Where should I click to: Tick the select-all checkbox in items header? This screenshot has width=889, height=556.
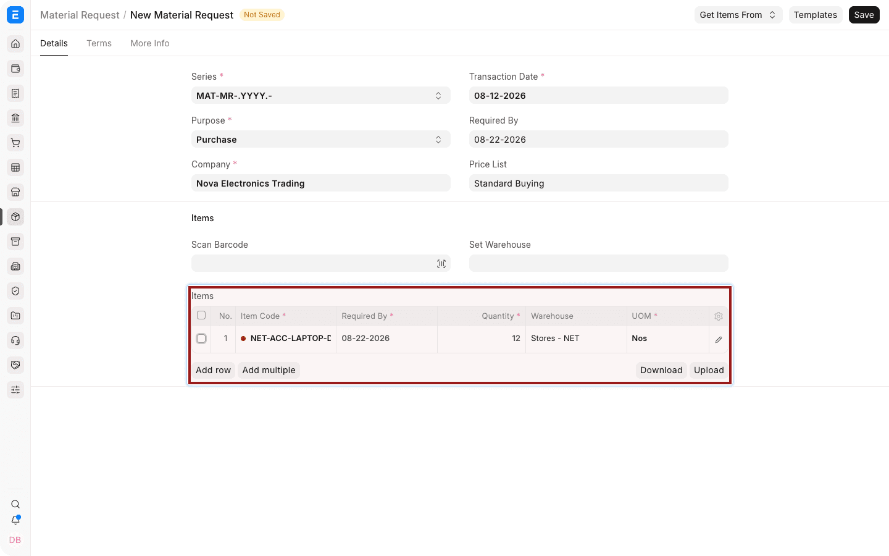(x=201, y=315)
